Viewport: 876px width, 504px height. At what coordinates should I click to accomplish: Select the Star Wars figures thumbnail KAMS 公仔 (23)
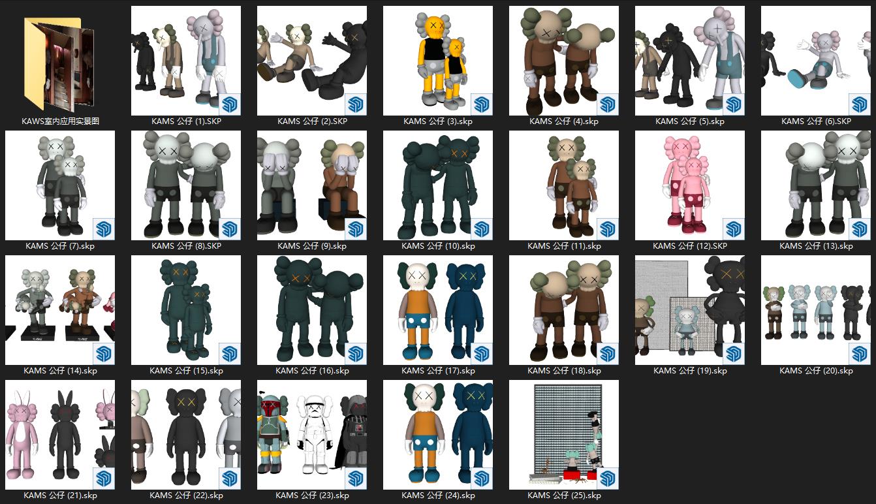pos(311,435)
